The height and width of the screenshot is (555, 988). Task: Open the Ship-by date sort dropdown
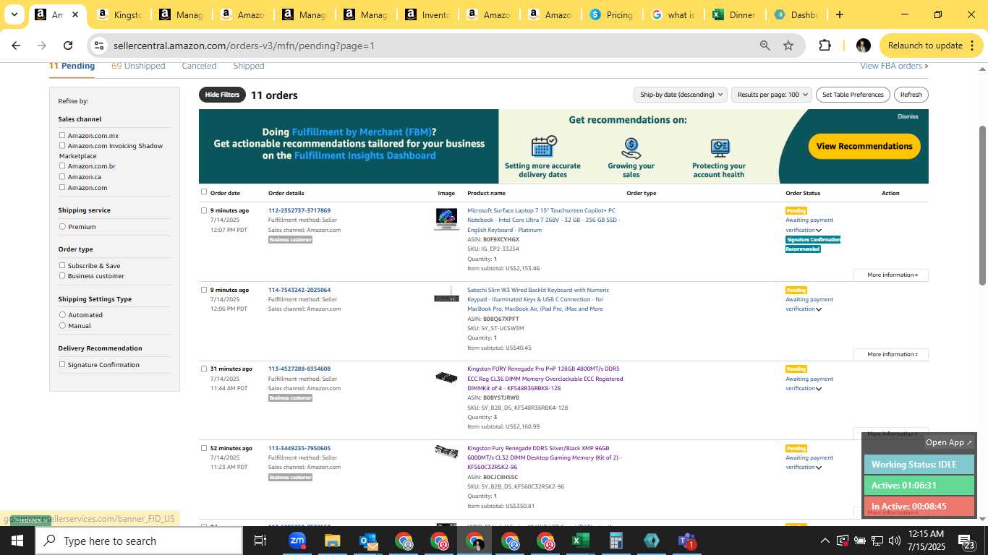680,95
